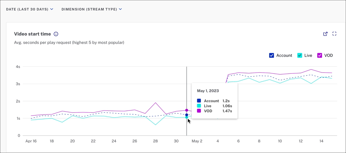
Task: Uncheck the Account series checkbox
Action: pos(271,55)
